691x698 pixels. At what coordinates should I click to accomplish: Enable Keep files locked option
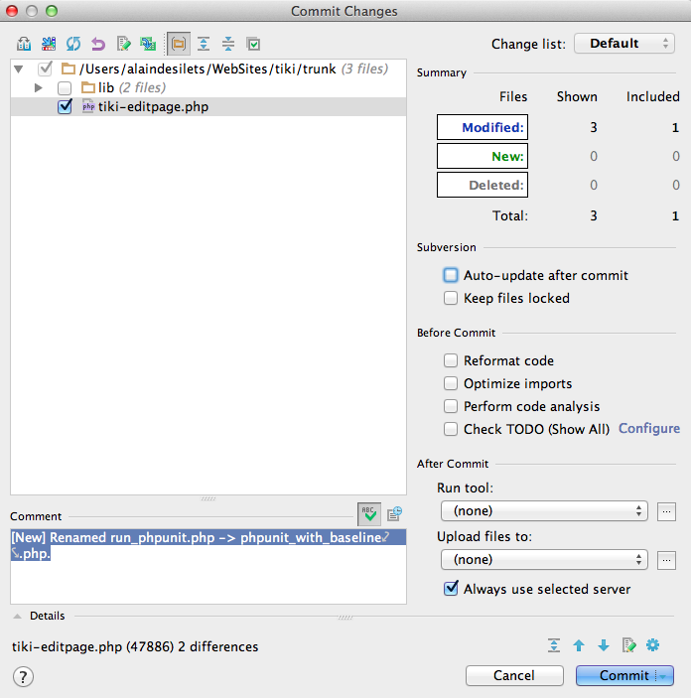click(x=451, y=298)
